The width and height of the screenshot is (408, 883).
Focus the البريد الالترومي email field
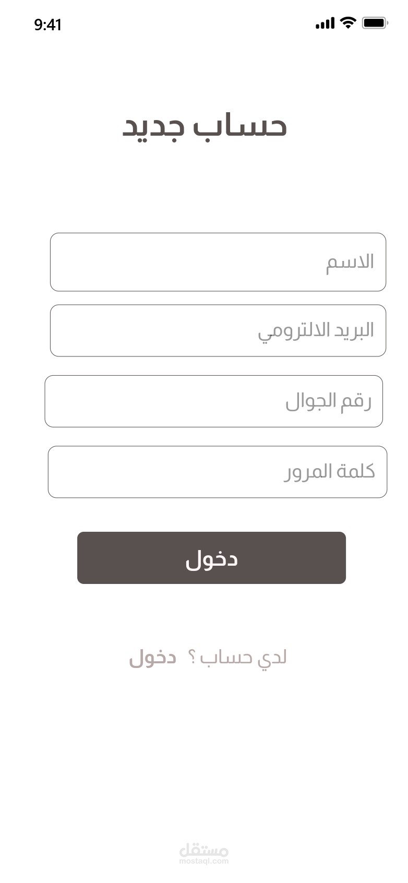point(218,330)
